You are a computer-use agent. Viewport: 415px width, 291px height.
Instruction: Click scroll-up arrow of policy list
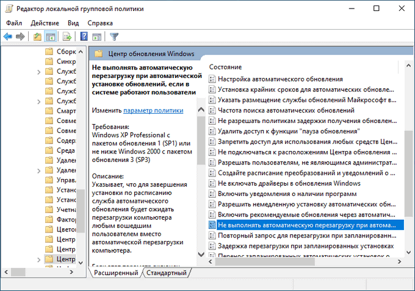point(408,65)
